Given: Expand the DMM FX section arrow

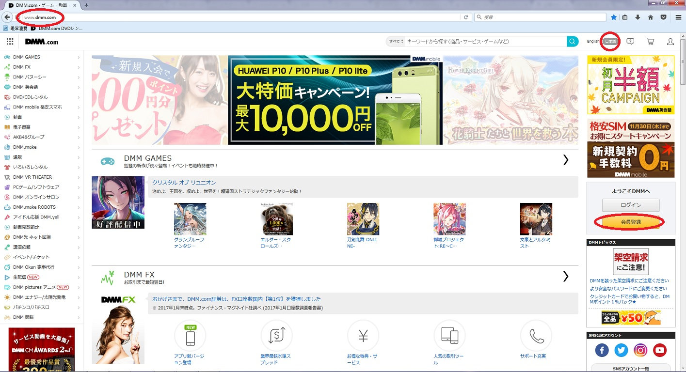Looking at the screenshot, I should [x=566, y=277].
